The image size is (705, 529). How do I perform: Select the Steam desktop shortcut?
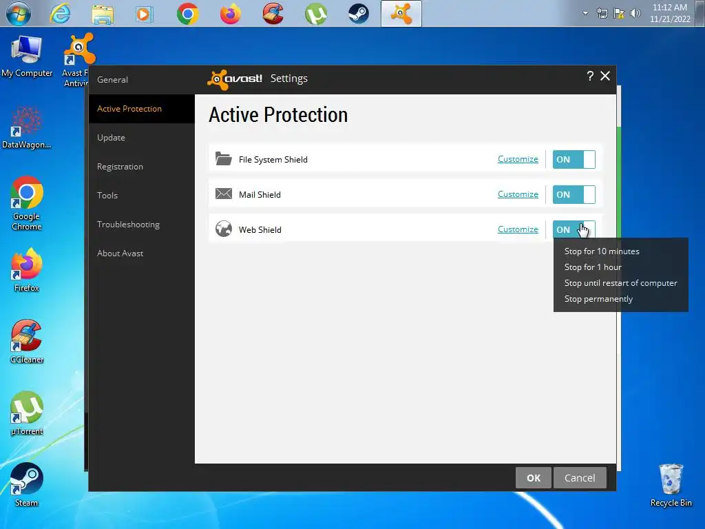[27, 485]
